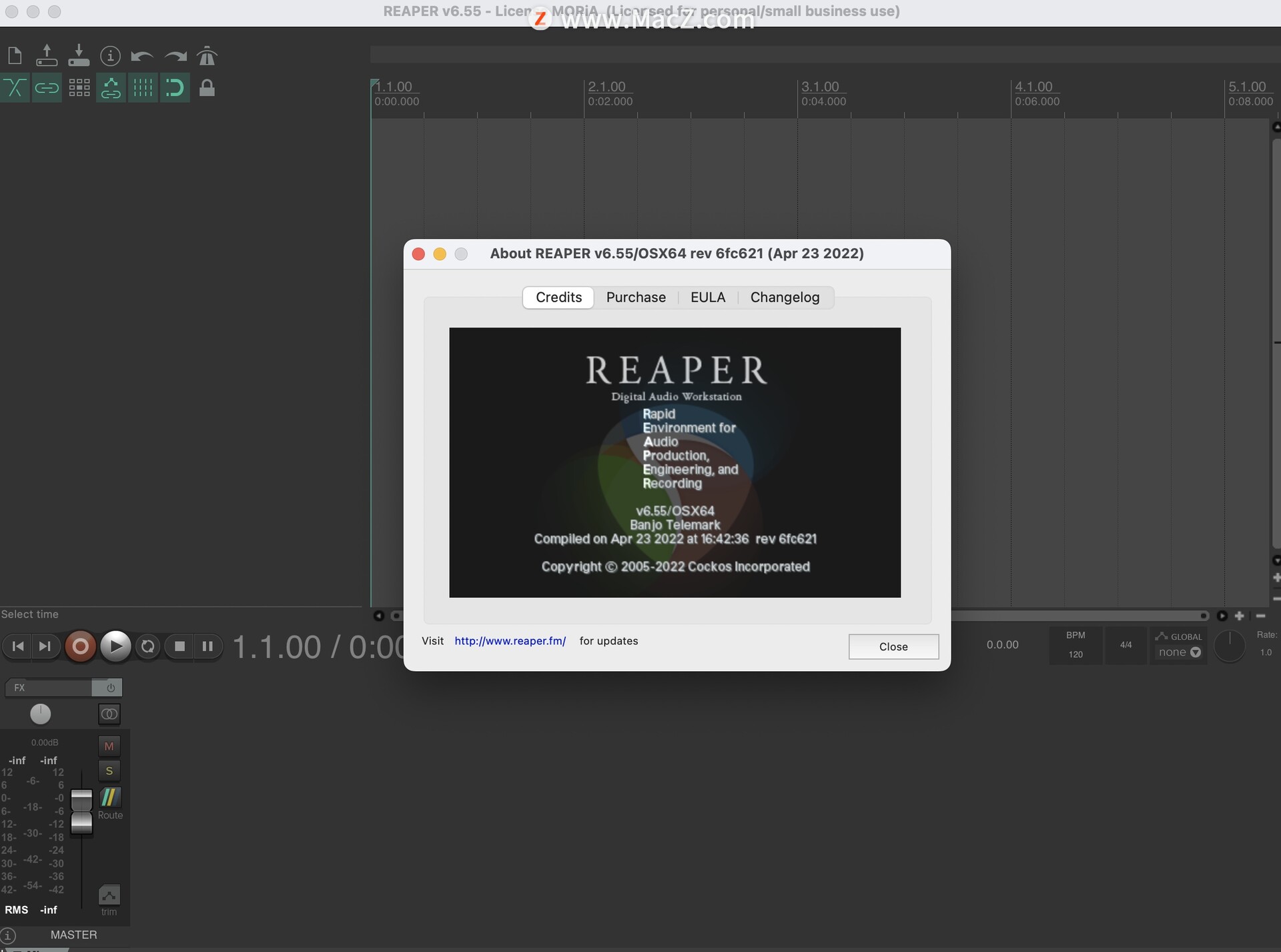Toggle locking padlock icon
Image resolution: width=1281 pixels, height=952 pixels.
[207, 87]
